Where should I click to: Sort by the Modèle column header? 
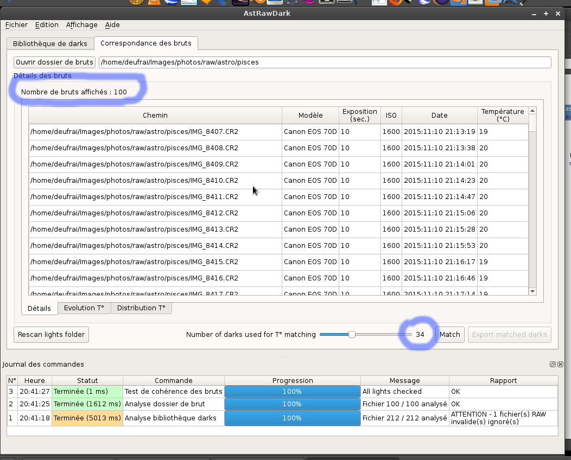(310, 116)
